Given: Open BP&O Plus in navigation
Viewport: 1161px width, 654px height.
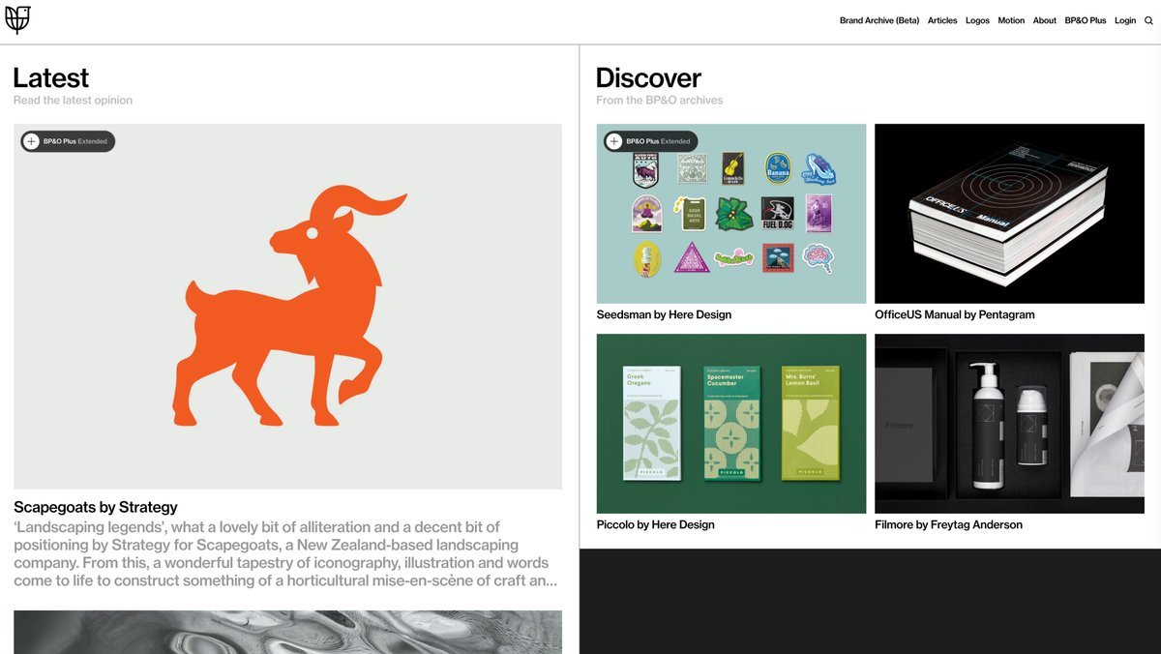Looking at the screenshot, I should (1086, 20).
